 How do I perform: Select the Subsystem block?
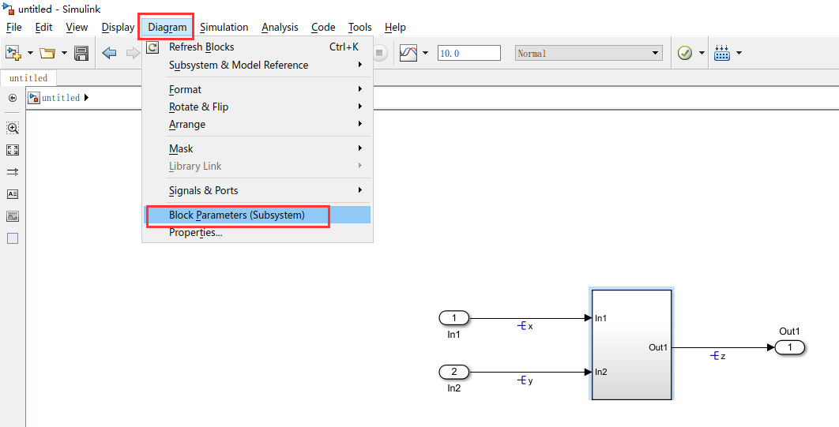(x=631, y=343)
